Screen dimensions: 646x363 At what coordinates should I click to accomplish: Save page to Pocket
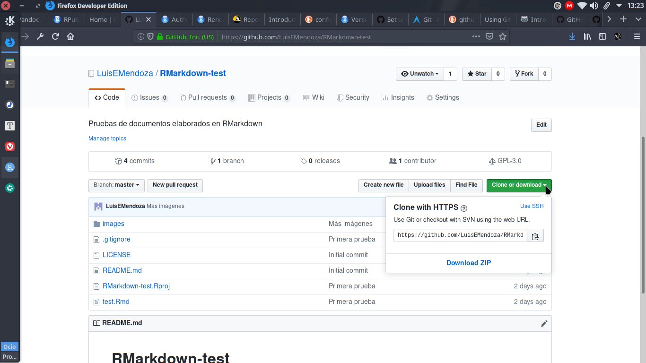(x=490, y=36)
